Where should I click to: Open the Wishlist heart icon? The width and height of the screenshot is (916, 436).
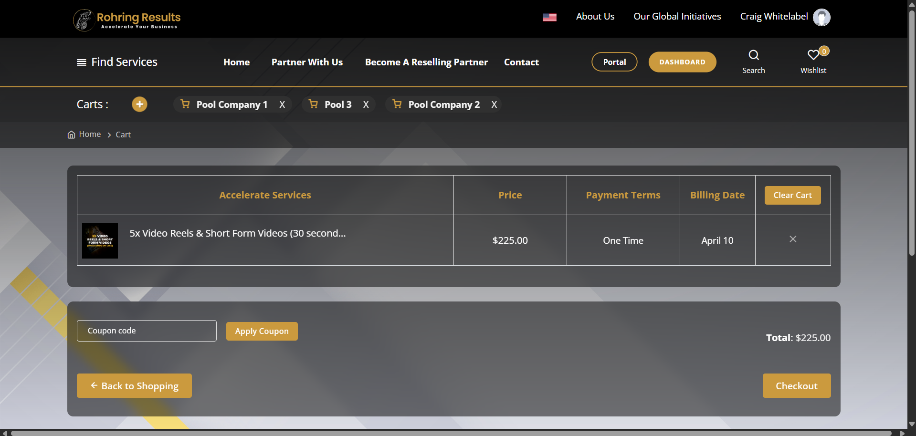(813, 55)
